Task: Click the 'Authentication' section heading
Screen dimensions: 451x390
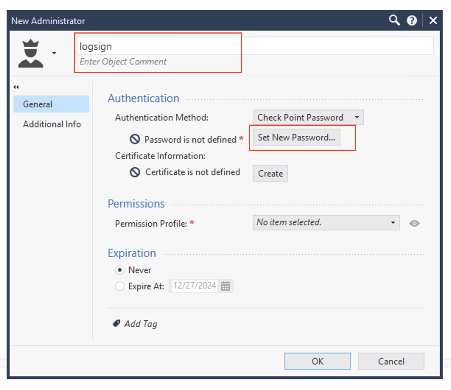Action: coord(143,98)
